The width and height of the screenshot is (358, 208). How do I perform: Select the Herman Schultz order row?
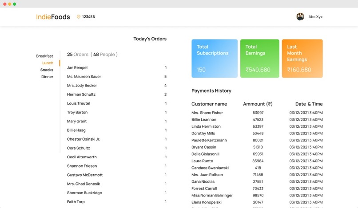[x=117, y=94]
